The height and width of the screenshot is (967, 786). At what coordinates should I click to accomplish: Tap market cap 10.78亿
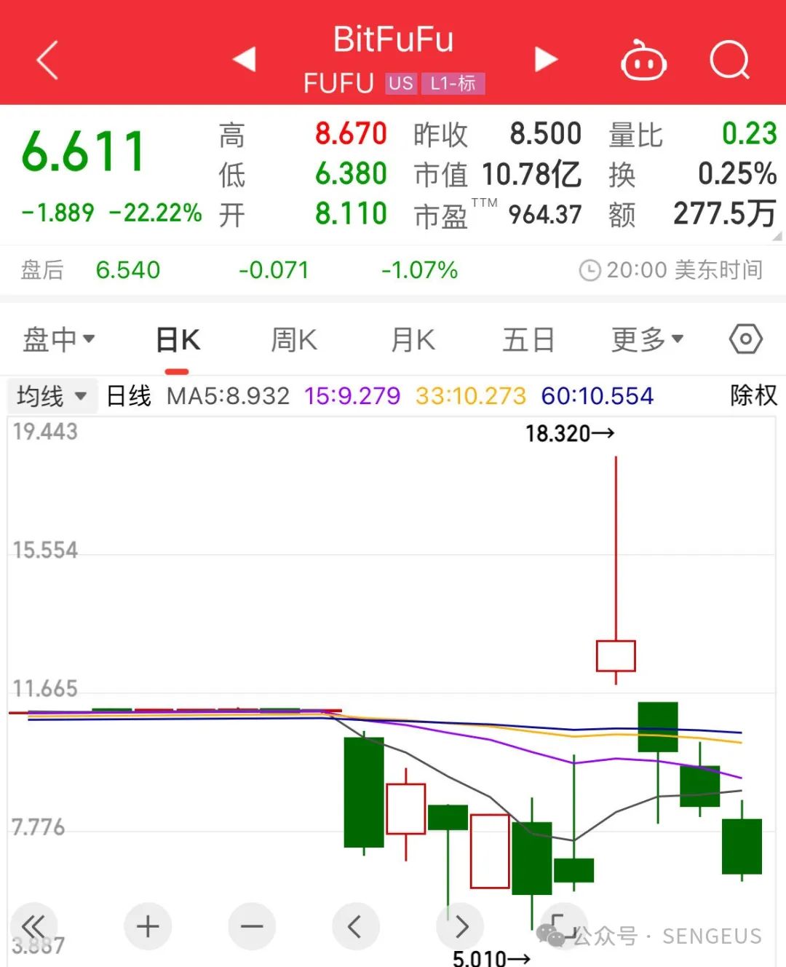pyautogui.click(x=532, y=174)
